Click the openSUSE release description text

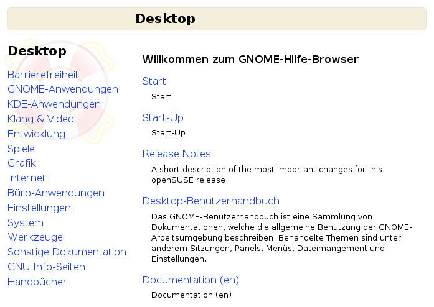coord(267,175)
